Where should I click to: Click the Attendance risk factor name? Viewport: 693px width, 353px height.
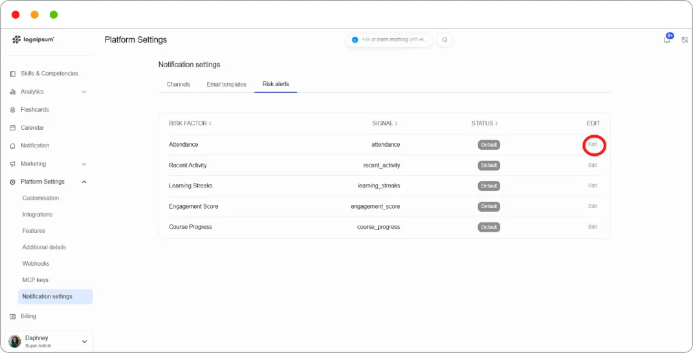[x=183, y=144]
